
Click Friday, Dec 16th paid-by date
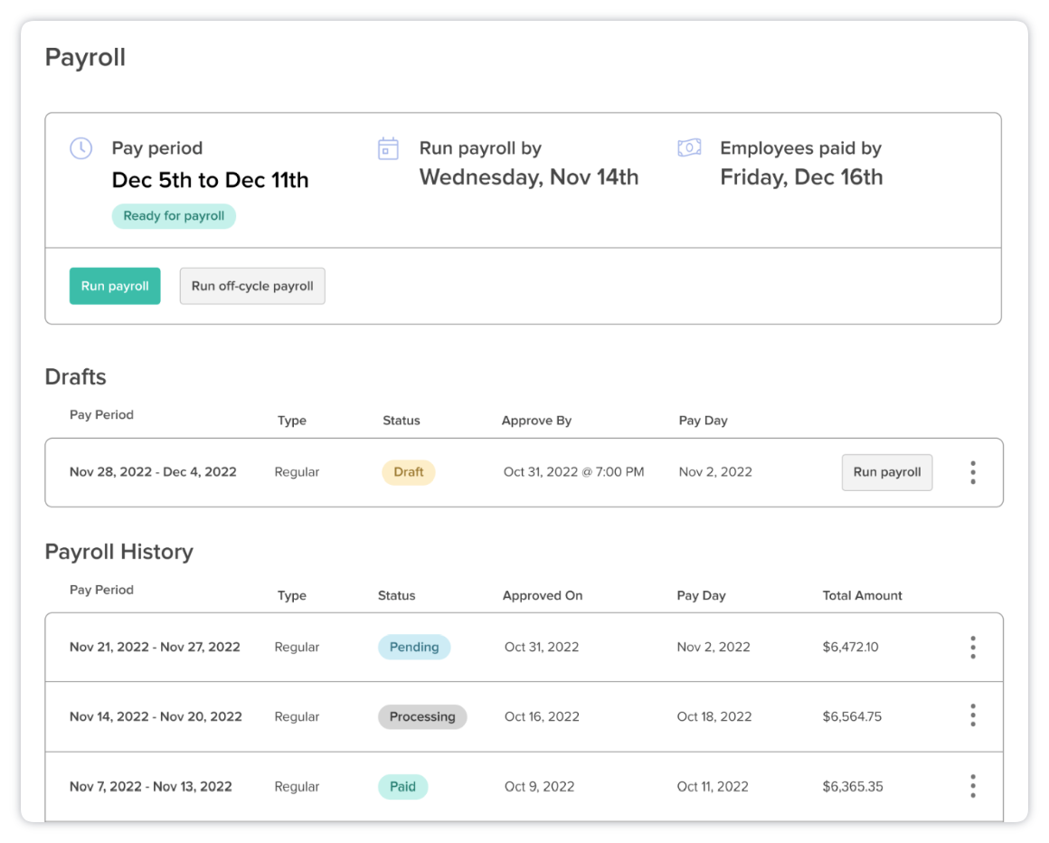coord(801,177)
